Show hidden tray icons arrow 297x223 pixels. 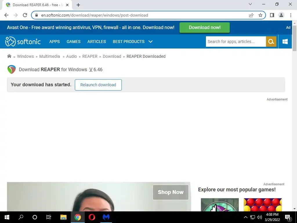pos(245,217)
